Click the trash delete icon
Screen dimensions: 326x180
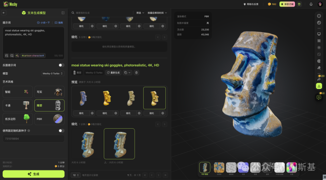tap(137, 72)
